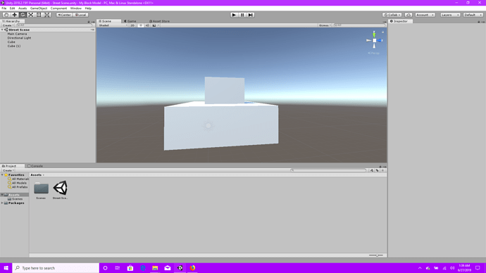486x273 pixels.
Task: Toggle Persp projection label under gizmo
Action: [x=373, y=53]
